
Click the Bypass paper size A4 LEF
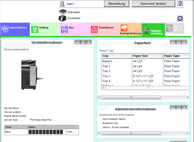tap(138, 61)
